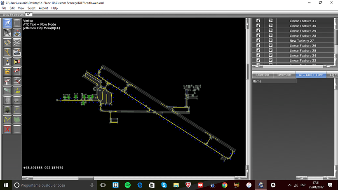Switch to the Selection tab
The height and width of the screenshot is (190, 338).
click(262, 75)
